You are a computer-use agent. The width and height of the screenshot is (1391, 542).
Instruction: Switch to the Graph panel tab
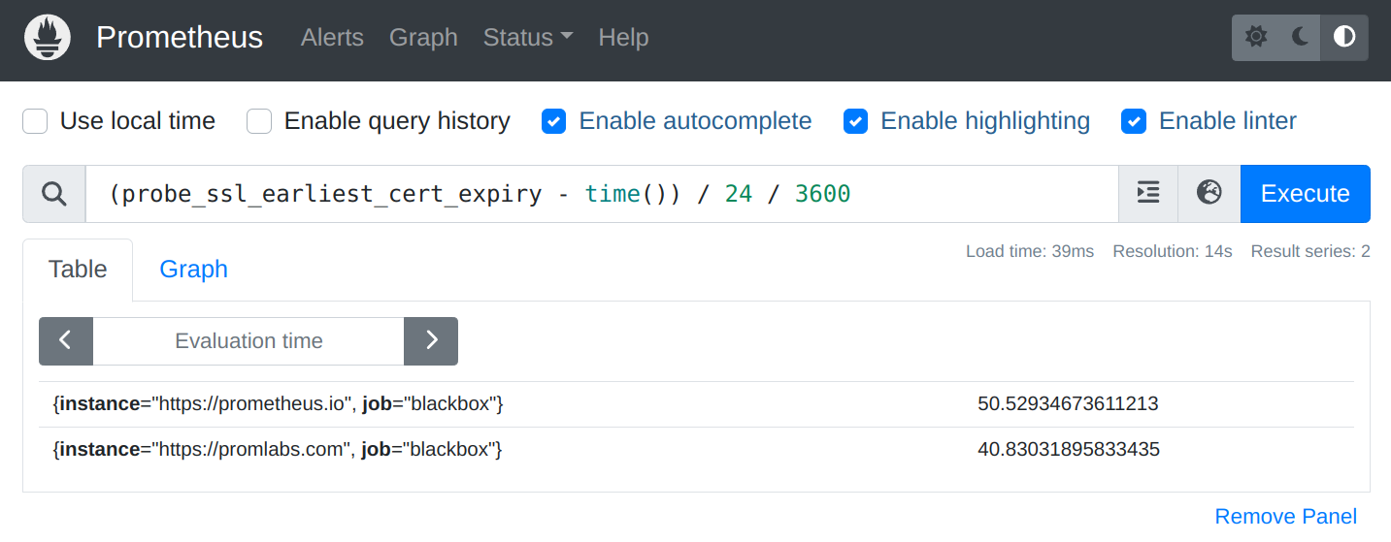(x=193, y=270)
